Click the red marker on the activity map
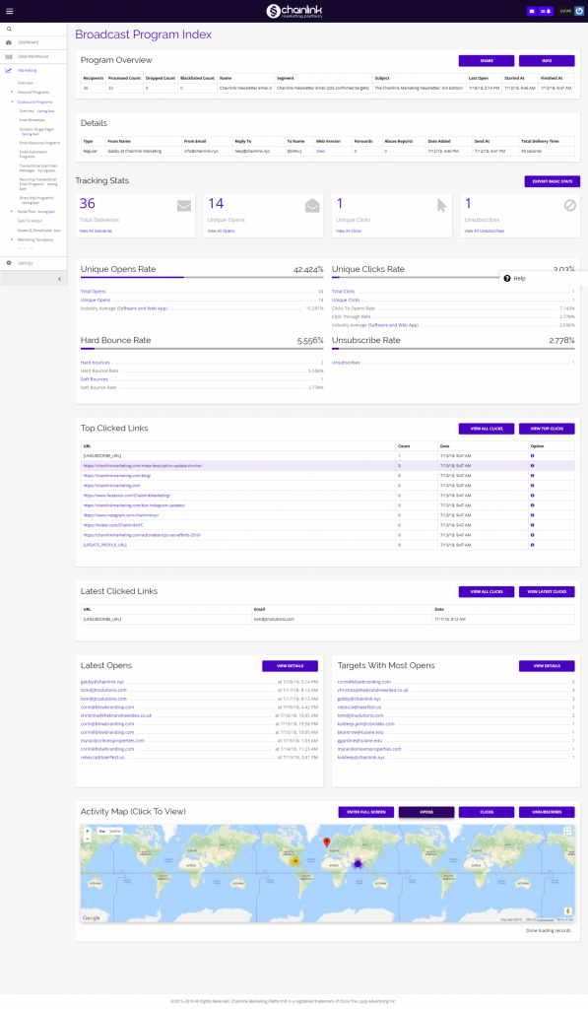Viewport: 588px width, 1009px height. pyautogui.click(x=327, y=842)
